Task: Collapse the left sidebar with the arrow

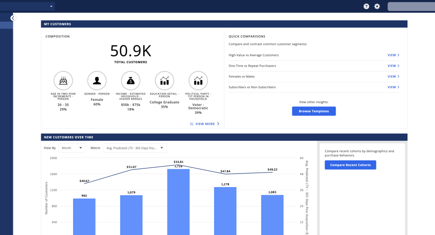Action: pyautogui.click(x=13, y=18)
